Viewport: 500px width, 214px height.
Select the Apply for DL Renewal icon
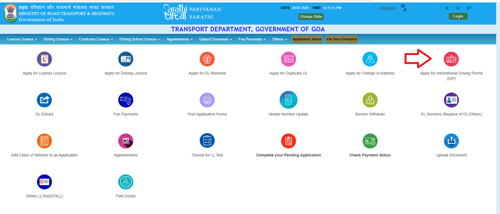point(207,59)
